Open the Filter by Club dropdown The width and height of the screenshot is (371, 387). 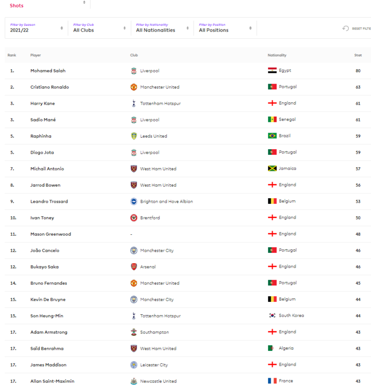(99, 28)
